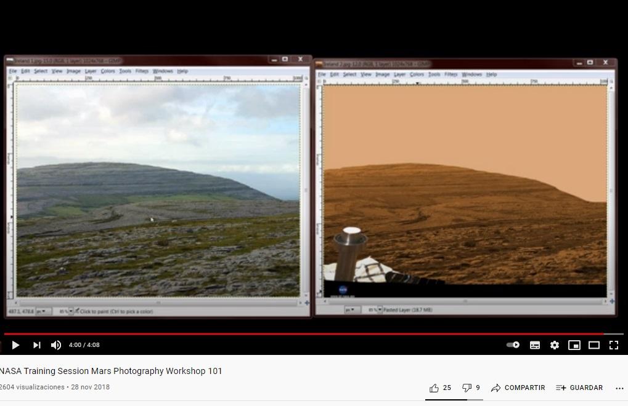Screen dimensions: 628x406
Task: Click the COMPARTIR share button
Action: point(518,388)
